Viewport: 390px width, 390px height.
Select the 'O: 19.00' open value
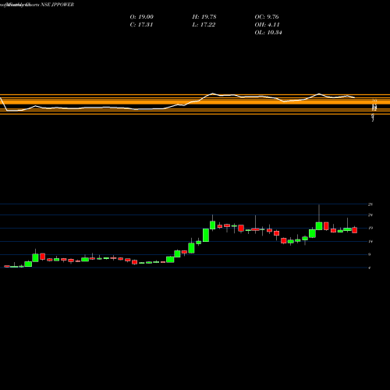141,17
